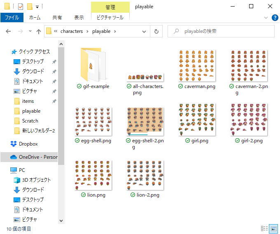This screenshot has width=280, height=234.
Task: Open recent locations dropdown arrow
Action: [30, 31]
